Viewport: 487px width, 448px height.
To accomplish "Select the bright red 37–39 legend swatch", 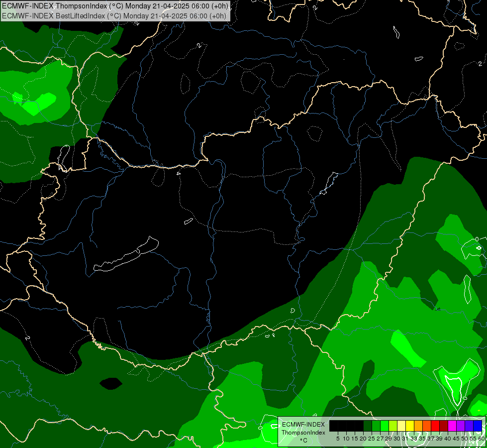I will click(435, 426).
